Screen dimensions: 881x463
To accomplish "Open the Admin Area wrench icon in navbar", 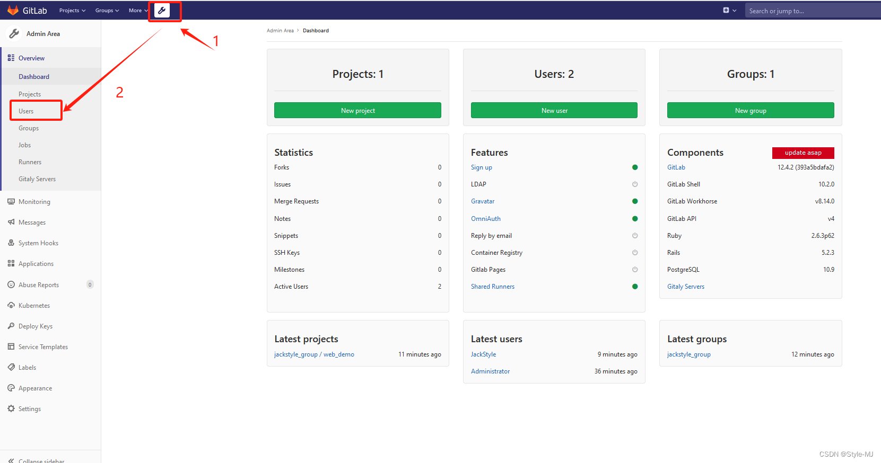I will (162, 10).
